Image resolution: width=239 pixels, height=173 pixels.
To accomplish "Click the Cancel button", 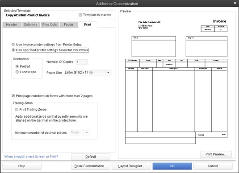I will (213, 166).
